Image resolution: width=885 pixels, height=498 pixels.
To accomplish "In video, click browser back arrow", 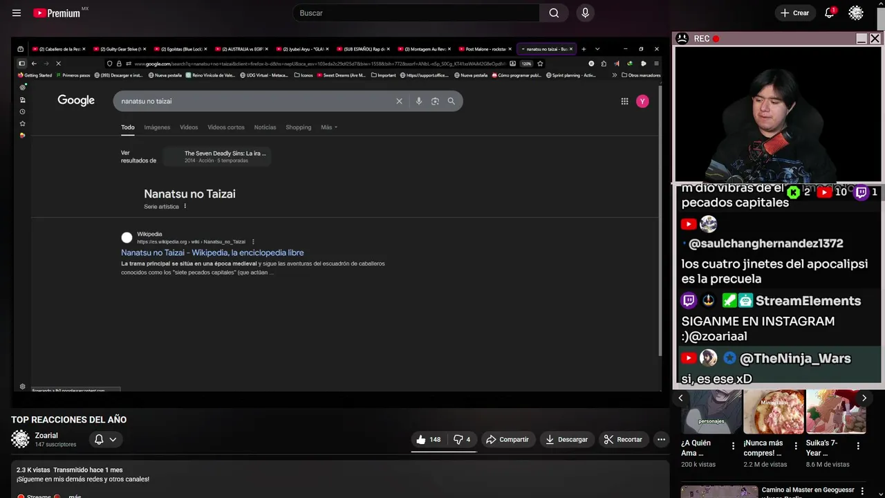I will pyautogui.click(x=34, y=64).
